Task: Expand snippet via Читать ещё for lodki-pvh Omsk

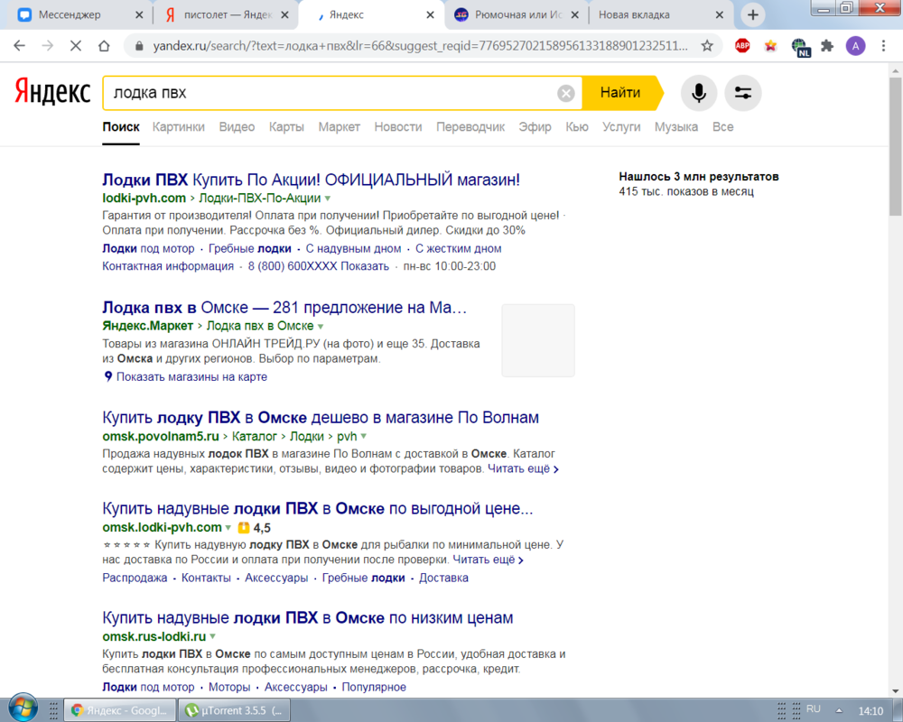Action: [x=488, y=560]
